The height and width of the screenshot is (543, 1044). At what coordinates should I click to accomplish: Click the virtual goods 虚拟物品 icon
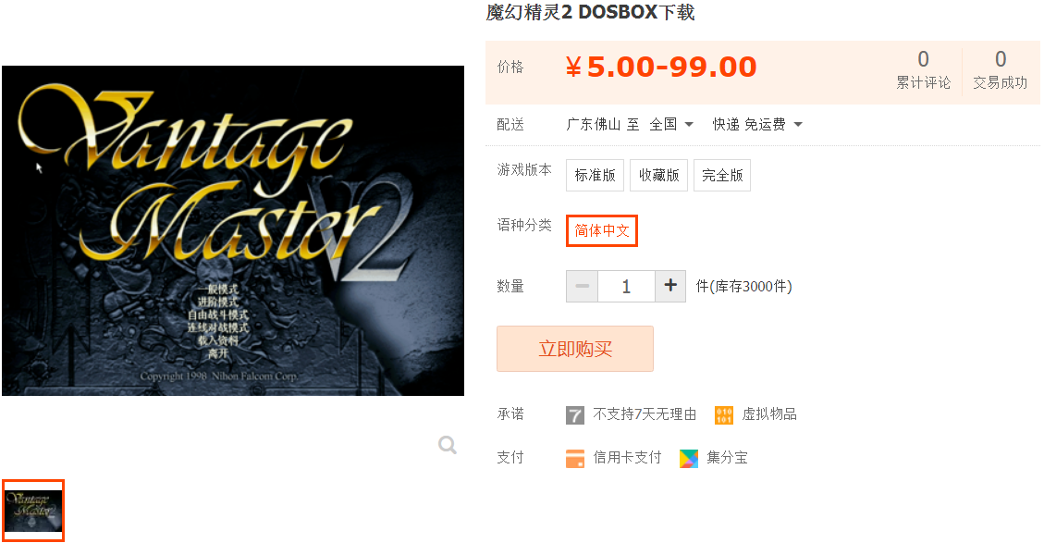point(724,415)
